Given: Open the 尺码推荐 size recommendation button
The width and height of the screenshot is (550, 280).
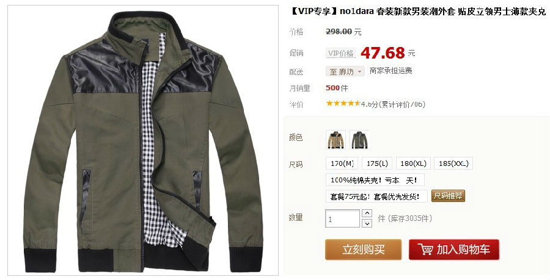Looking at the screenshot, I should click(x=449, y=196).
